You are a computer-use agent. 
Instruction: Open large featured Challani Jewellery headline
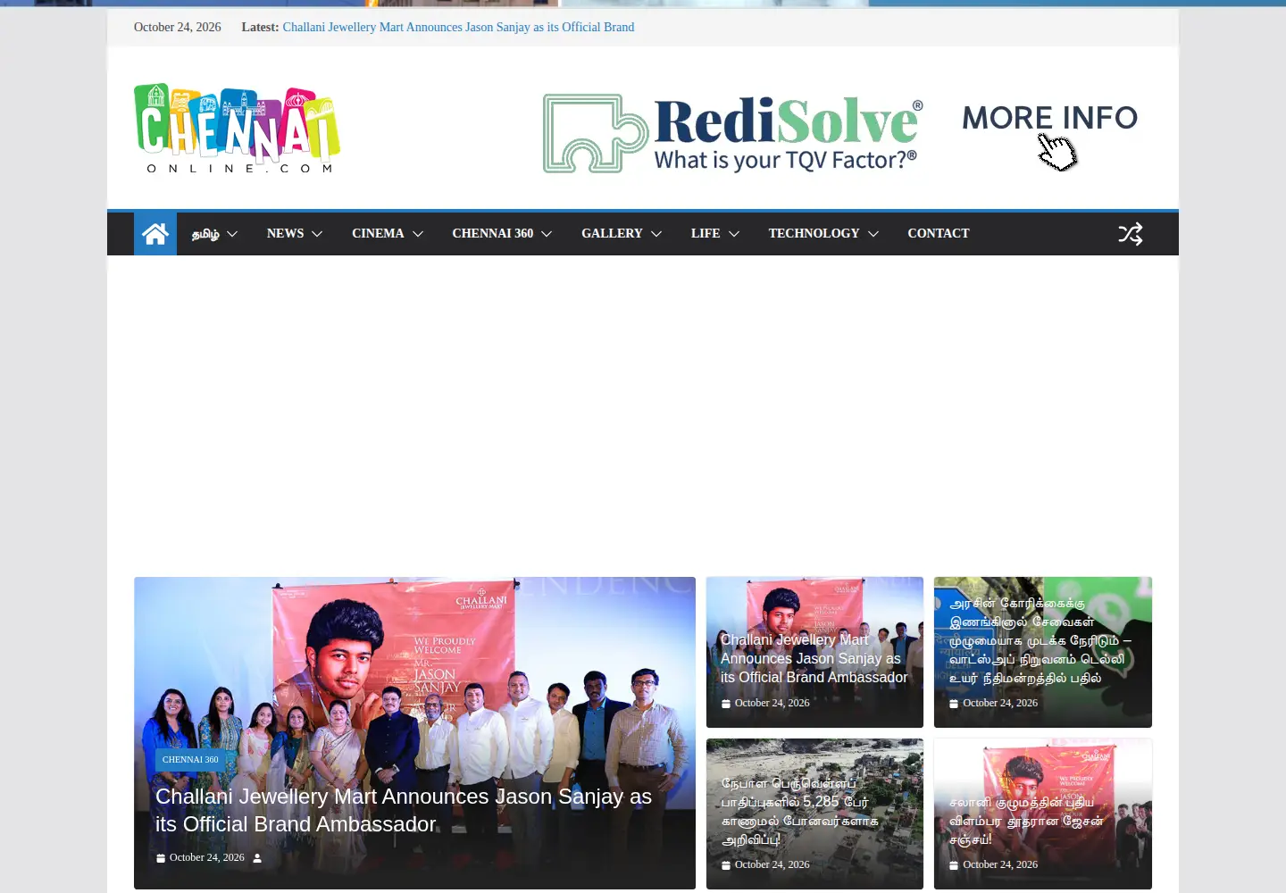click(x=404, y=810)
